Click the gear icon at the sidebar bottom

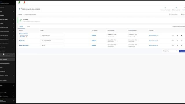coord(14,101)
